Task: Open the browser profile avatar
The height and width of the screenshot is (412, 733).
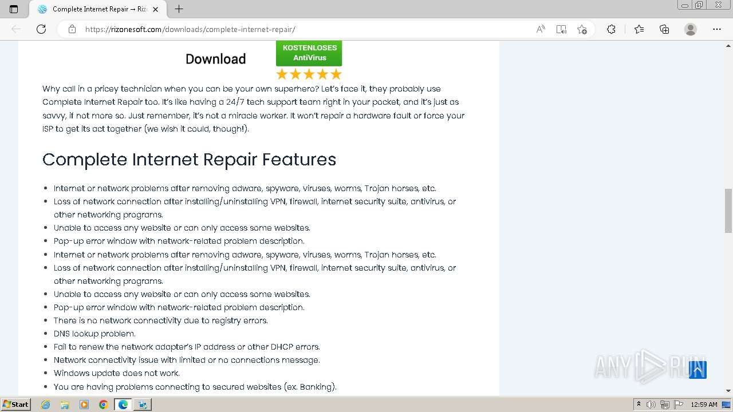Action: click(691, 29)
